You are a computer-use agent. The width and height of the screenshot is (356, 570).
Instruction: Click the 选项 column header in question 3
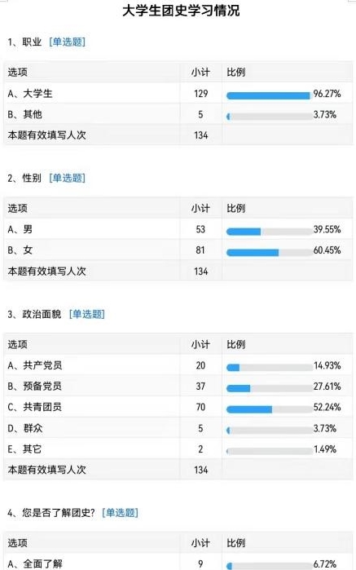pyautogui.click(x=17, y=344)
